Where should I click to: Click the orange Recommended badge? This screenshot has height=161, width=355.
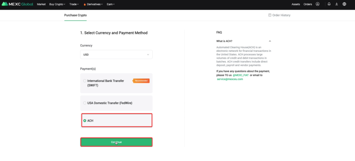[x=141, y=81]
